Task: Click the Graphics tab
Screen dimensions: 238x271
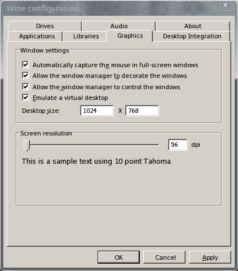Action: [x=130, y=36]
